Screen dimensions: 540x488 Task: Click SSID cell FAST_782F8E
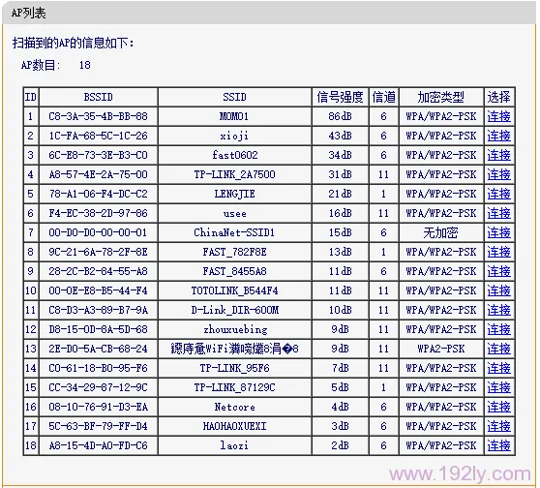234,252
